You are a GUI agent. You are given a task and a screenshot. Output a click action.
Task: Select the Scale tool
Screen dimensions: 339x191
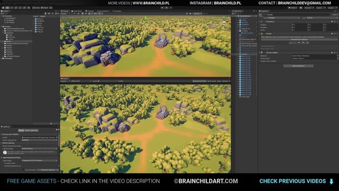tap(15, 8)
